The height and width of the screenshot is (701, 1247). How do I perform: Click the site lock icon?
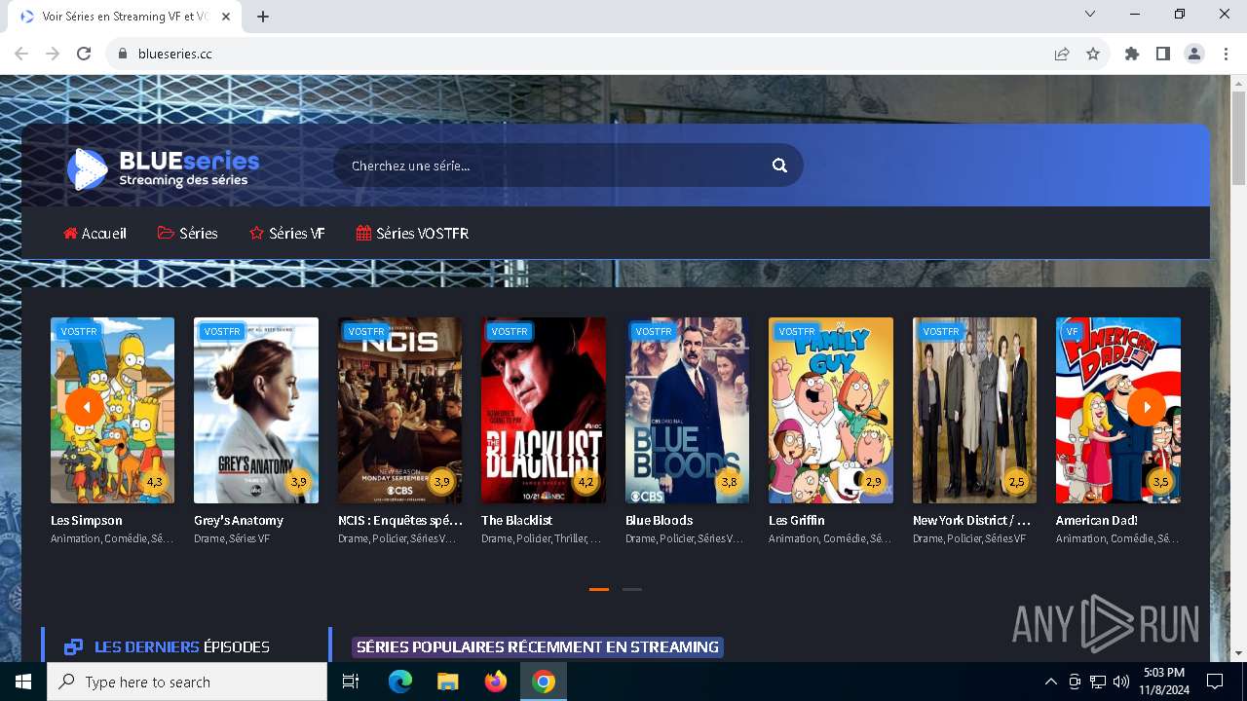point(122,54)
